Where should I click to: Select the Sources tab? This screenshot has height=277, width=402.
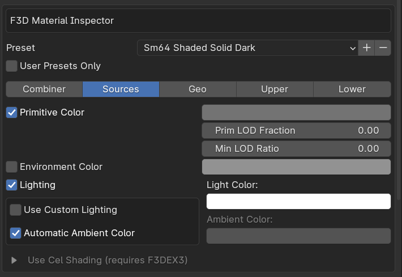121,89
